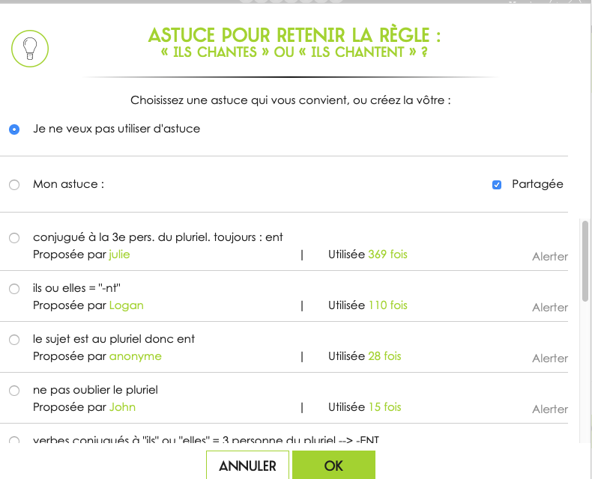The height and width of the screenshot is (479, 592).
Task: Click author name John
Action: (x=122, y=407)
